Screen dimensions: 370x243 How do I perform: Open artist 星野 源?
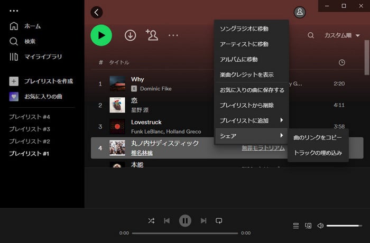pos(140,110)
